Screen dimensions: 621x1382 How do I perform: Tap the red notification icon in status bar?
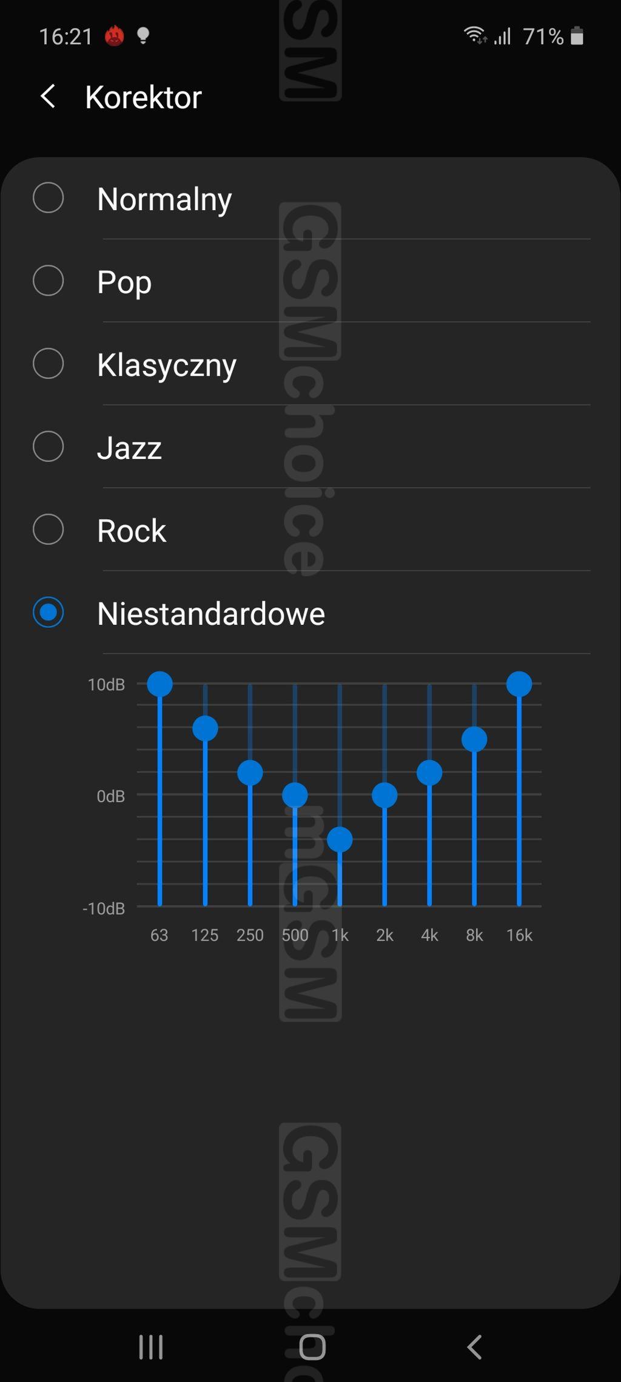(x=115, y=36)
